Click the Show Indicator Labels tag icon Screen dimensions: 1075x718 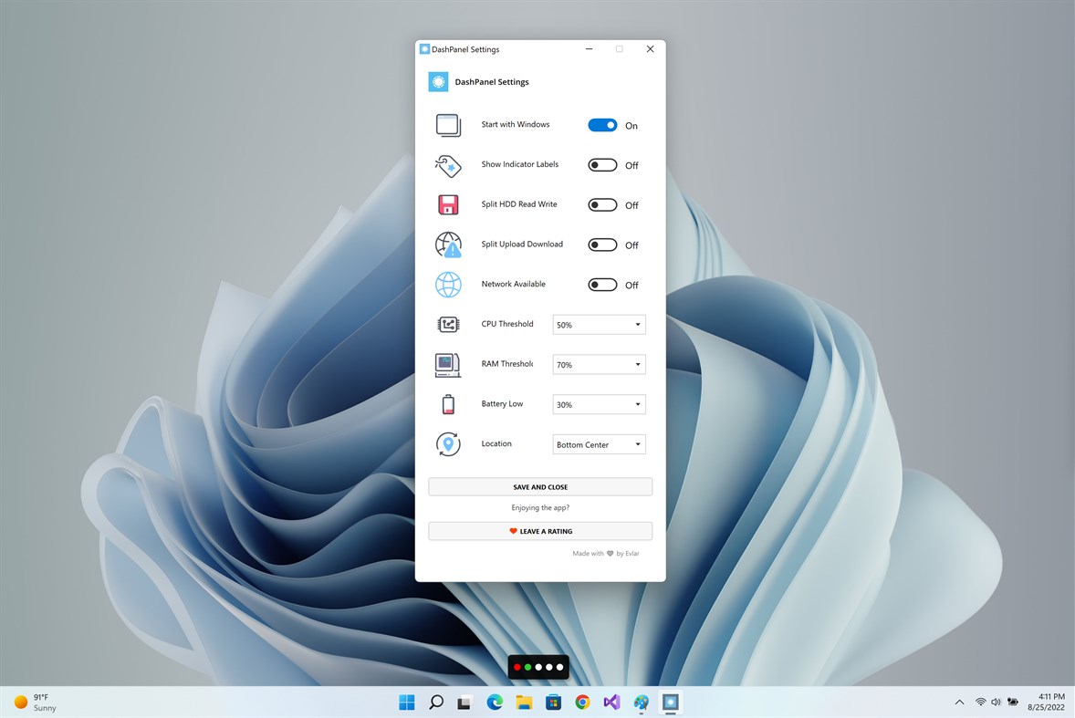pos(447,165)
